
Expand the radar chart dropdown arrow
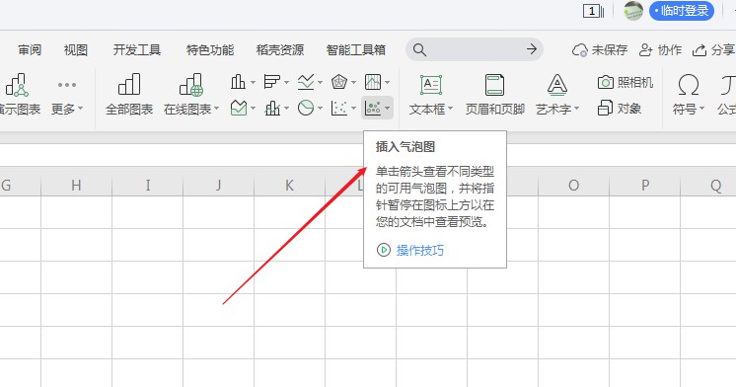(x=353, y=83)
